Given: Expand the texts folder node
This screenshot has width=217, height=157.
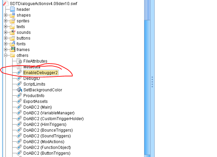Looking at the screenshot, I should click(6, 27).
